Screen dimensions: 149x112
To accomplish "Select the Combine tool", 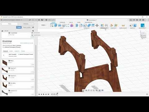I will click(89, 25).
